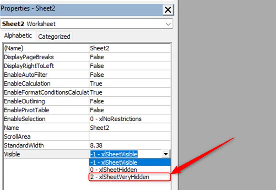Click the Name property value field
Viewport: 276px width, 190px height.
(130, 127)
